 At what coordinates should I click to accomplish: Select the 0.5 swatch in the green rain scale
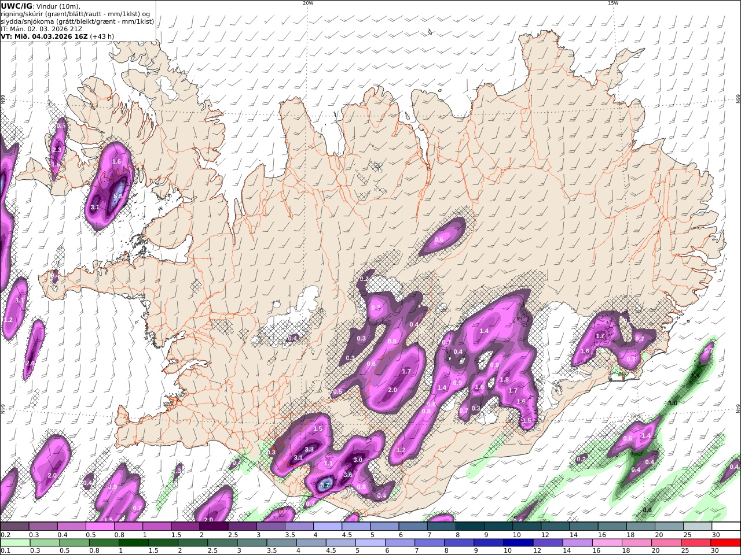click(x=75, y=543)
